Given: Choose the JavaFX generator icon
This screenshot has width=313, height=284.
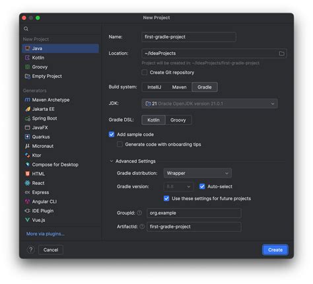Looking at the screenshot, I should click(x=27, y=127).
